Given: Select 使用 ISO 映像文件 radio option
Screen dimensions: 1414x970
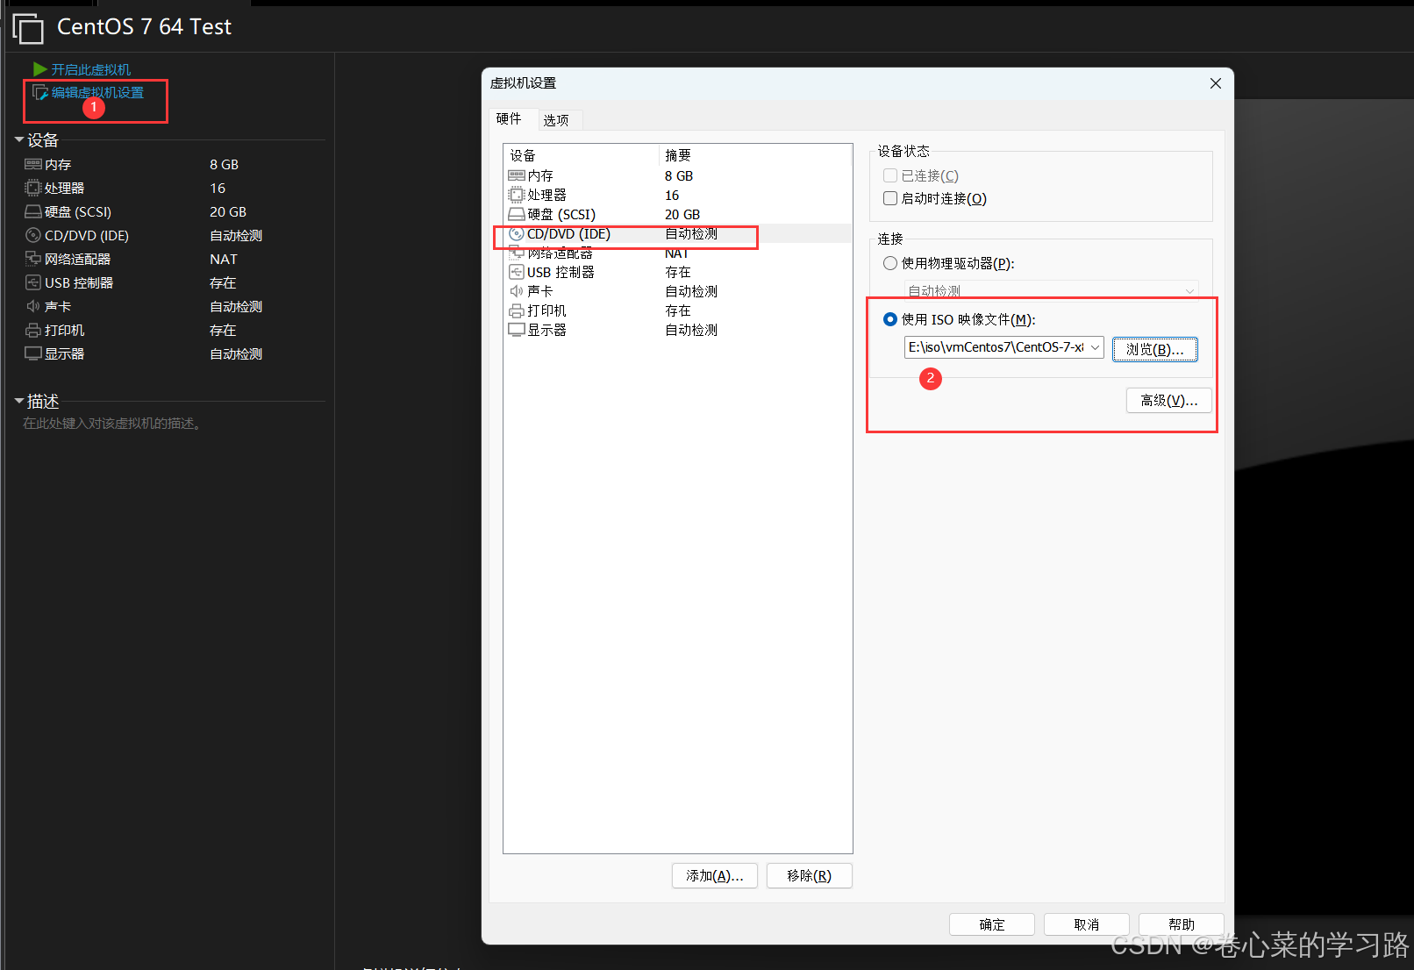Looking at the screenshot, I should 890,319.
